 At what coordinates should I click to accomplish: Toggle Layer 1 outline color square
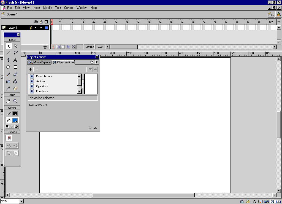click(x=46, y=28)
